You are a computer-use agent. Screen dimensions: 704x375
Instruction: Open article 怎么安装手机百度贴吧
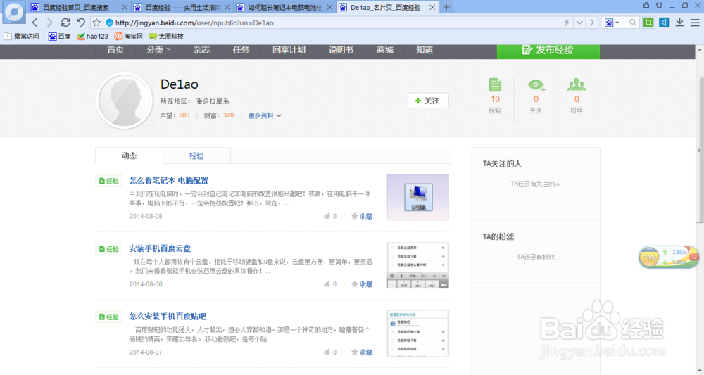pyautogui.click(x=168, y=316)
